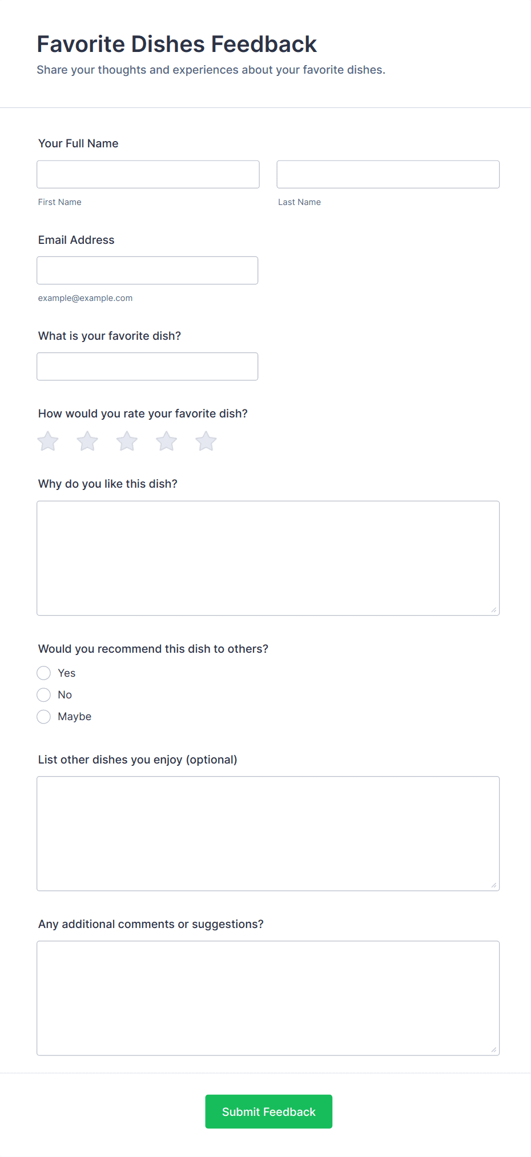531x1157 pixels.
Task: Click the favorite dish text field
Action: [147, 367]
